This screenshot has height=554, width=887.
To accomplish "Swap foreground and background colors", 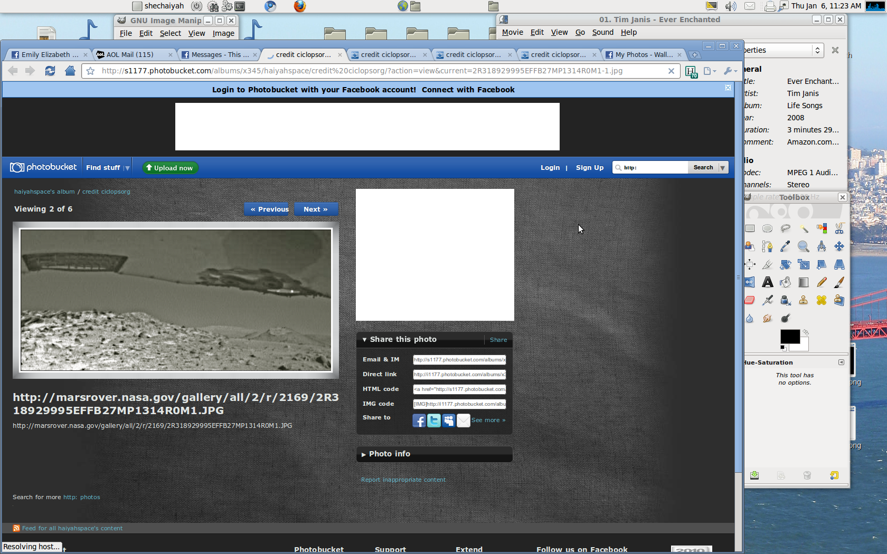I will pyautogui.click(x=806, y=332).
